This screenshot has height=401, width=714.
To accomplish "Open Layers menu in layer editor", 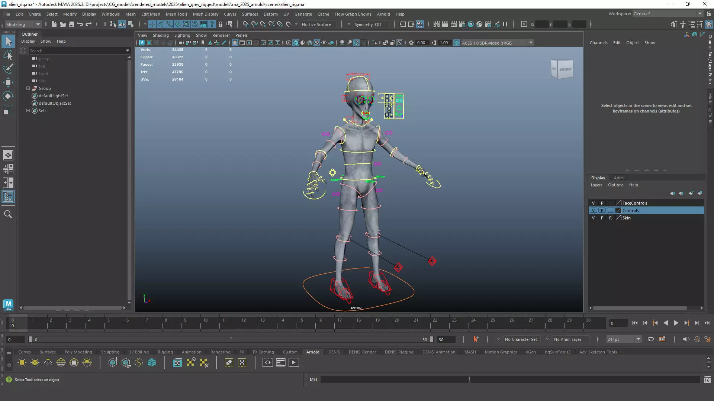I will [596, 185].
